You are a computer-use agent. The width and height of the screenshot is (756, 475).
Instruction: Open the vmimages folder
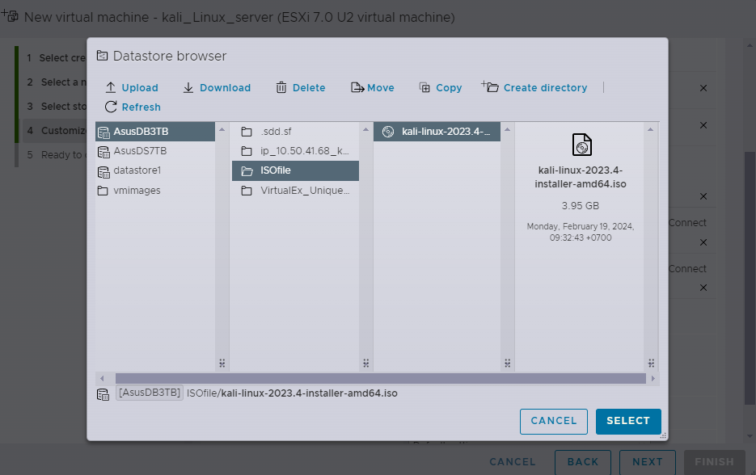[155, 191]
